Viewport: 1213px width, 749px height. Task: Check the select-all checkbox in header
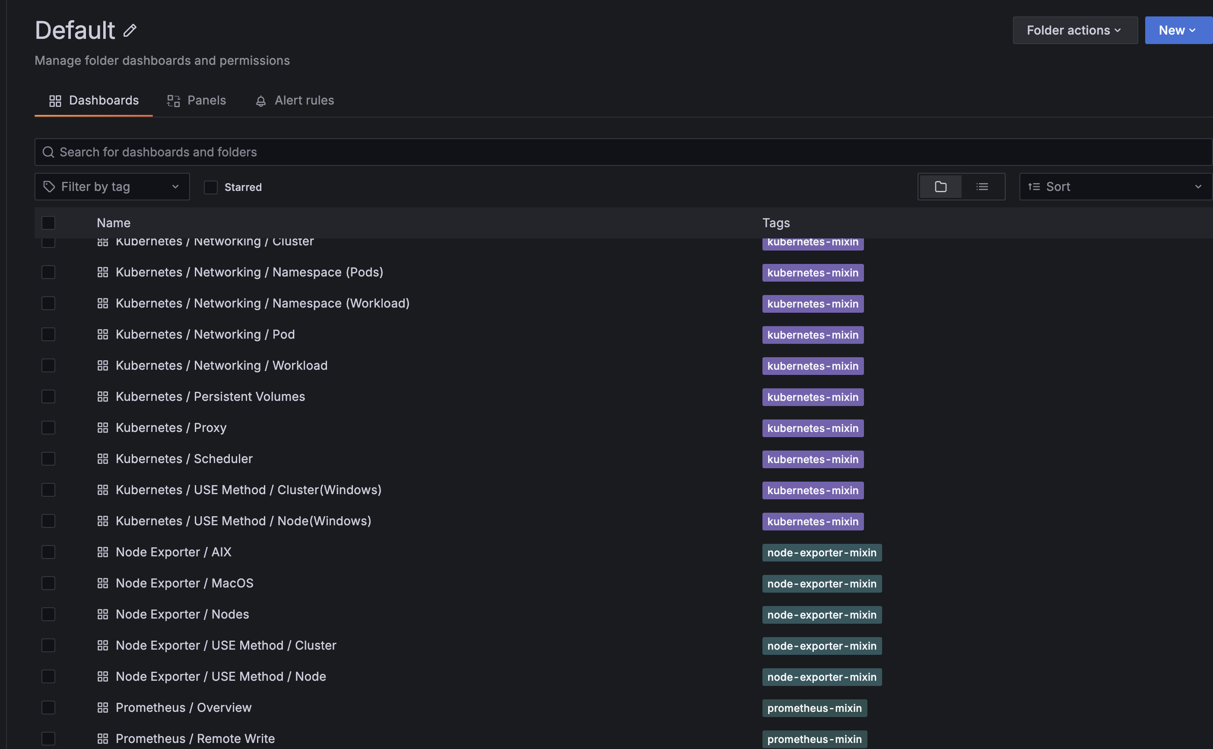[x=48, y=223]
